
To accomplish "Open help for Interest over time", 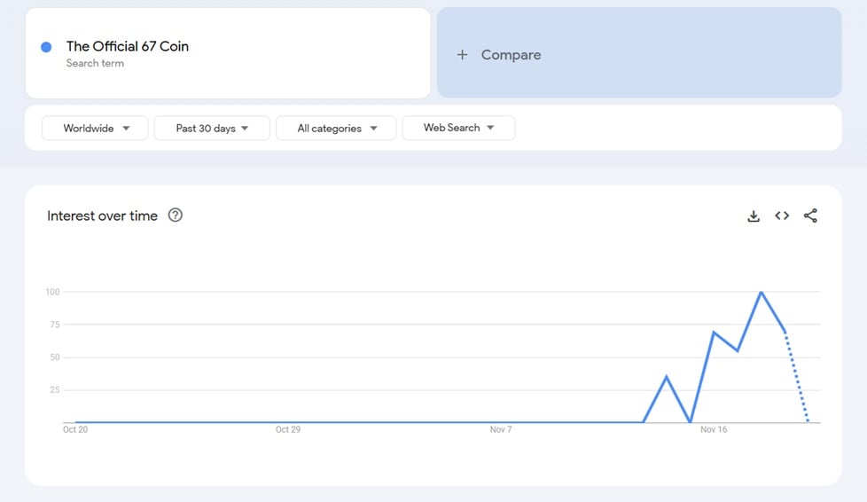I will tap(176, 215).
